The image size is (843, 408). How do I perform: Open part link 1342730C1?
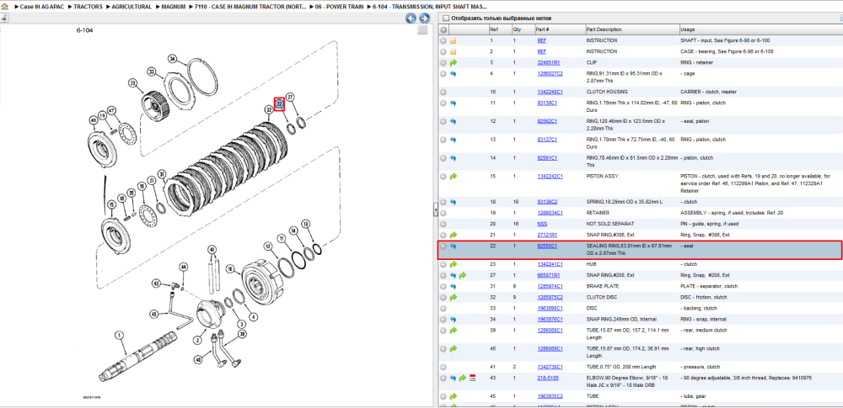click(550, 367)
